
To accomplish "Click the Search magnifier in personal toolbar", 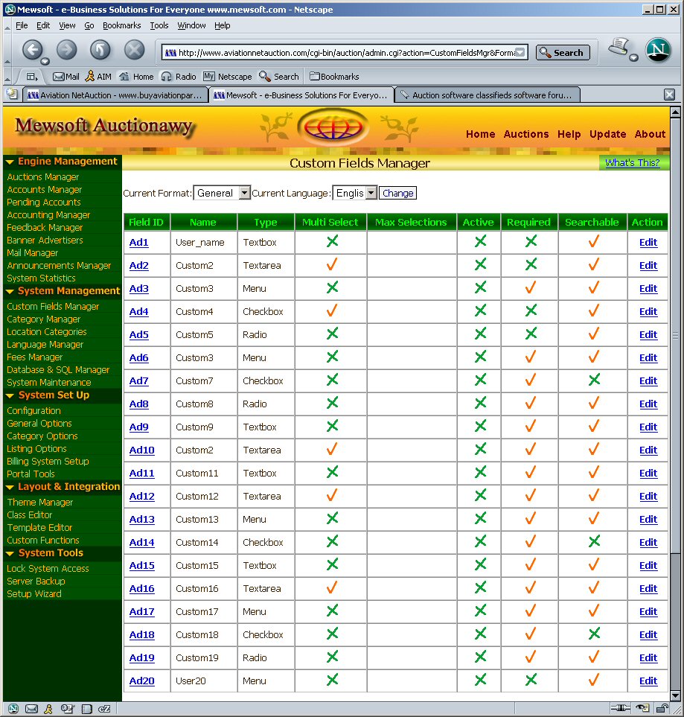I will point(265,76).
